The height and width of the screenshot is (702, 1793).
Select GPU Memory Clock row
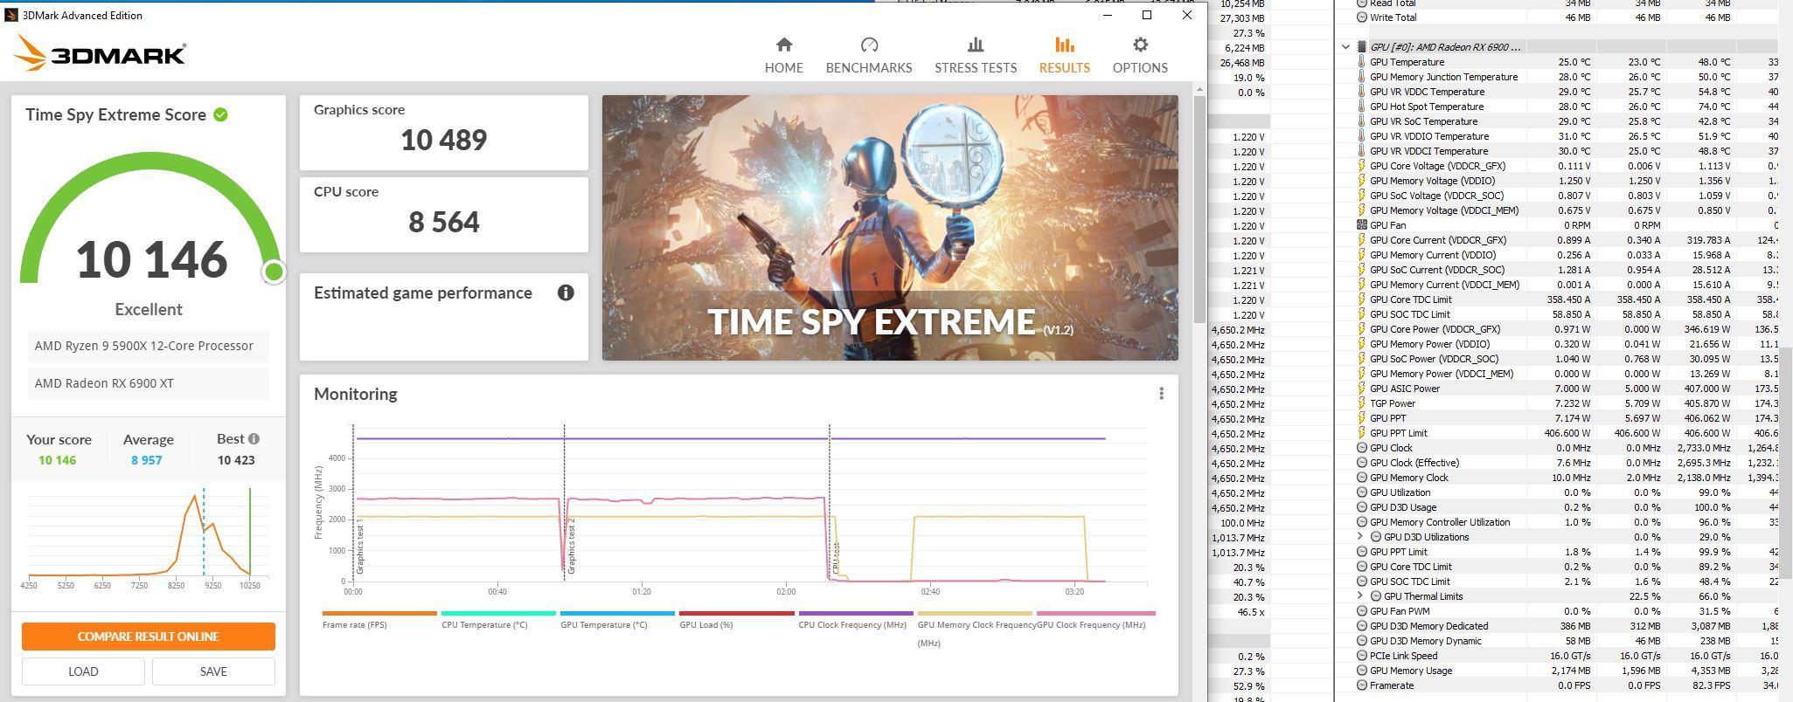point(1565,478)
